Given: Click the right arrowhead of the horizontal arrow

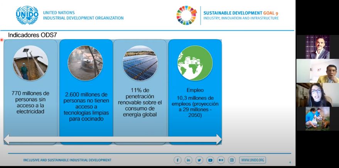Looking at the screenshot, I should click(x=219, y=139).
